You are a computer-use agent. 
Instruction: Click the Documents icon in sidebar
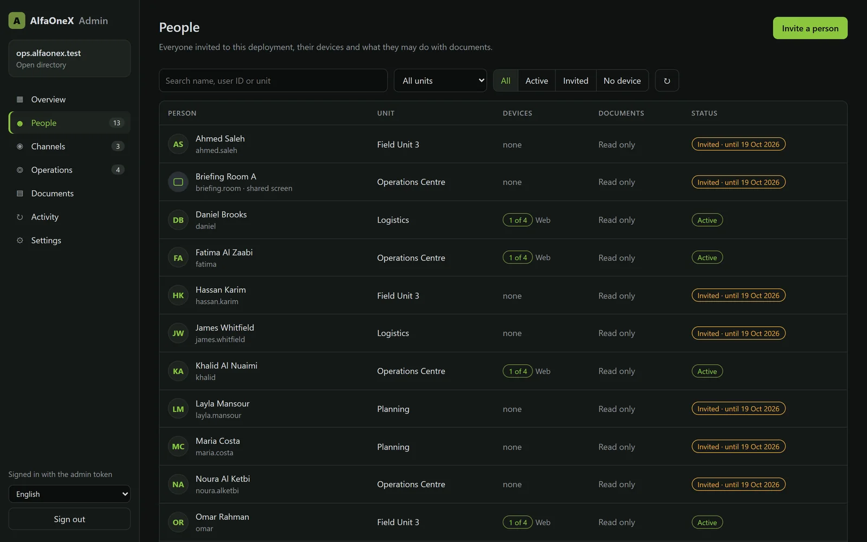pos(20,193)
